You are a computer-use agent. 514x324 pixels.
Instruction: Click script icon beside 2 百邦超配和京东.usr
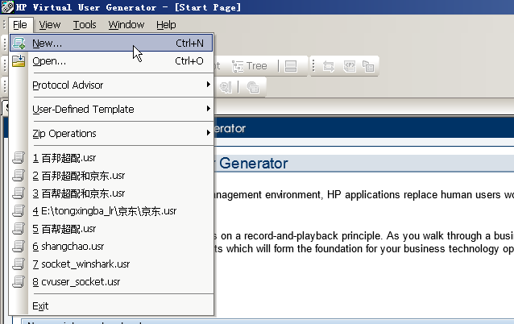coord(19,176)
